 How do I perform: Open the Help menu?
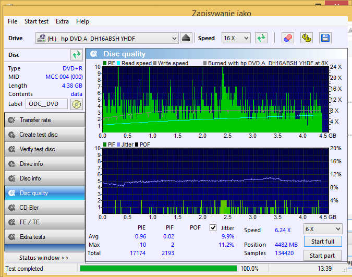point(82,21)
